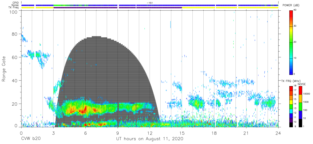Select the blue swatch in NOISE legend
The height and width of the screenshot is (144, 313).
(x=300, y=115)
